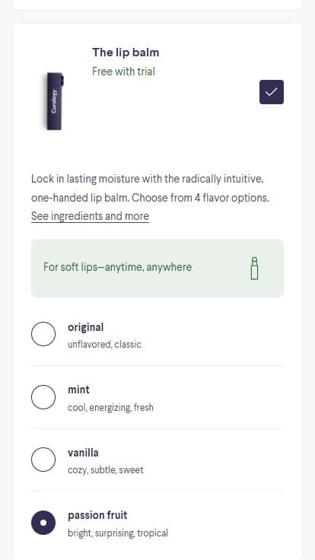
Task: Select the passion fruit radio button
Action: [43, 523]
